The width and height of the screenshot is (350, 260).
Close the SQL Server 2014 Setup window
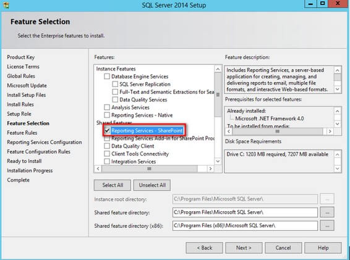[338, 4]
